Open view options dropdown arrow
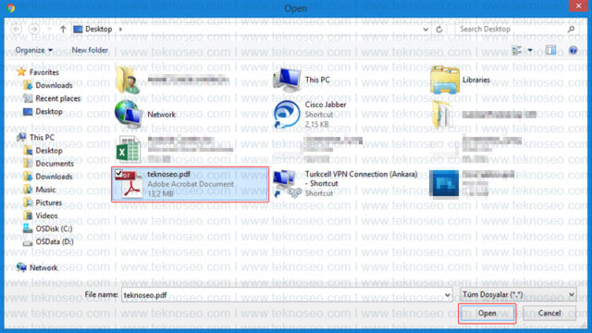Image resolution: width=592 pixels, height=333 pixels. point(530,50)
